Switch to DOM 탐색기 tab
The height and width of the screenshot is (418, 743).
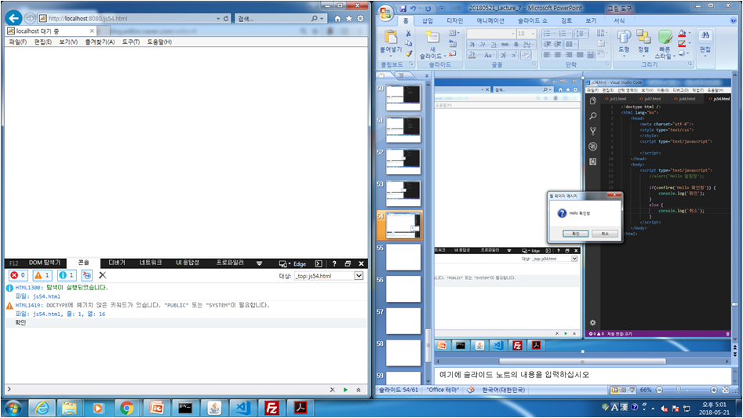[45, 263]
